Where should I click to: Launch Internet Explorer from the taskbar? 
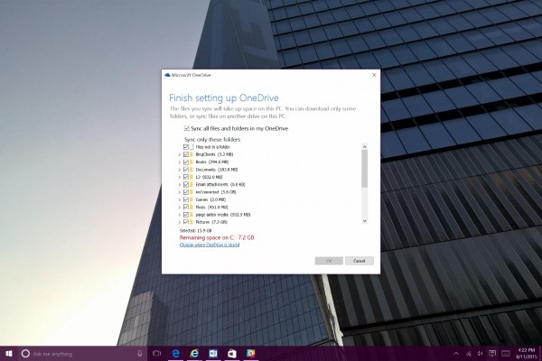click(194, 354)
